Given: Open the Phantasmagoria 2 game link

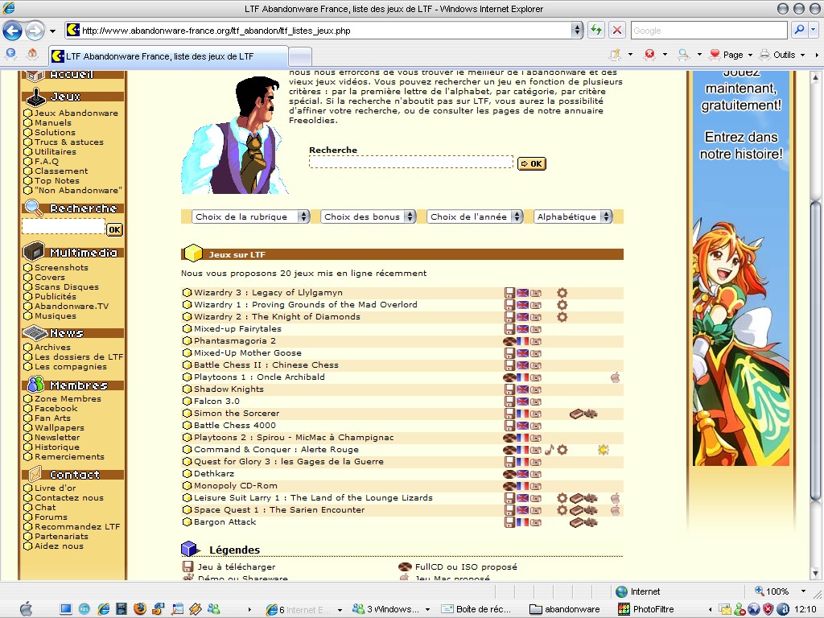Looking at the screenshot, I should 235,341.
